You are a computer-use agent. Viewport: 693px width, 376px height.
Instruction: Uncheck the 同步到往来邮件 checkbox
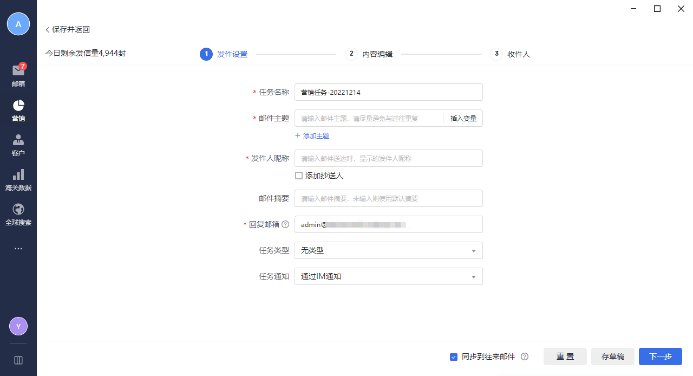pos(454,356)
